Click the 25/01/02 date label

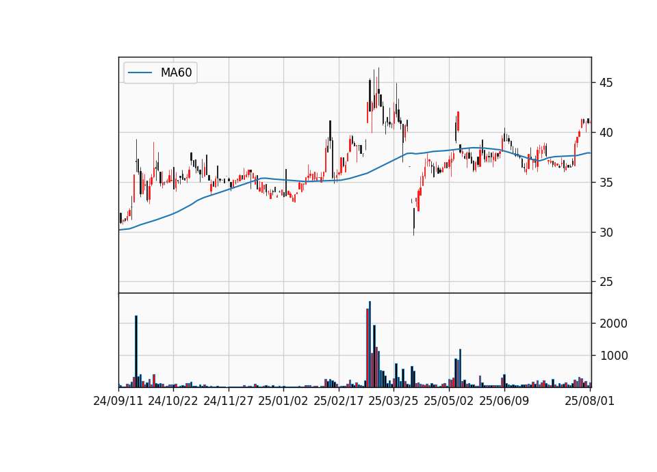tap(283, 401)
